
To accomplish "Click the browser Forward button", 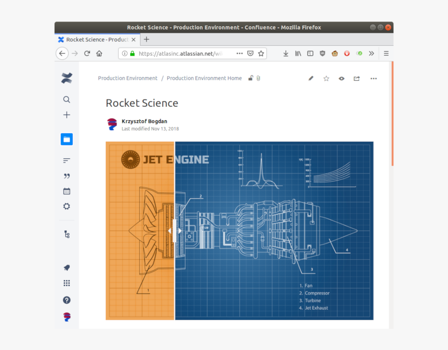I will 75,54.
